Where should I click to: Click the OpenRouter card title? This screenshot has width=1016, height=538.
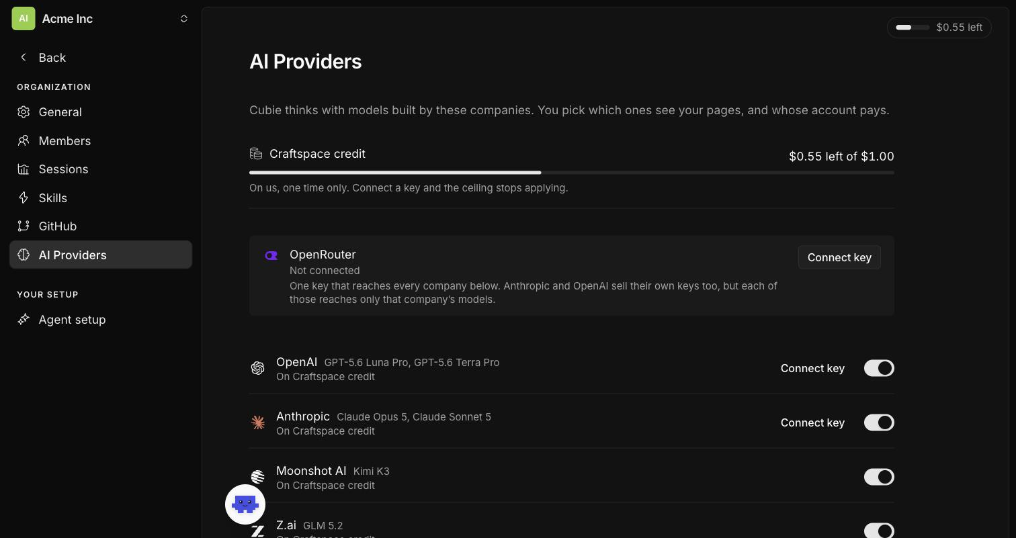pos(323,255)
